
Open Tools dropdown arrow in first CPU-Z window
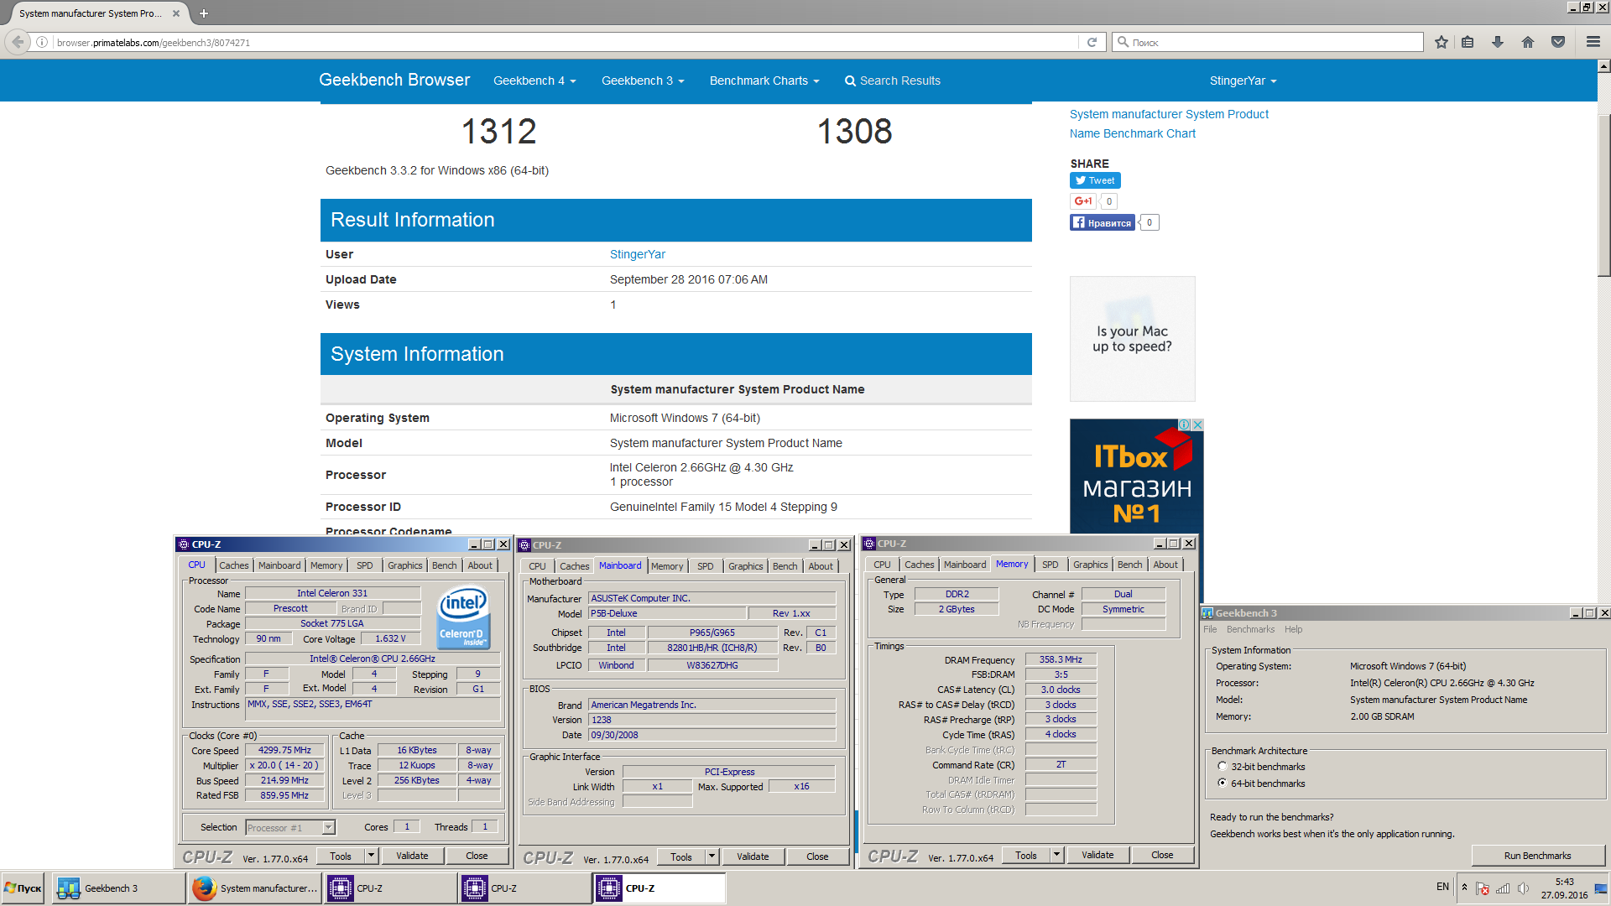(371, 856)
